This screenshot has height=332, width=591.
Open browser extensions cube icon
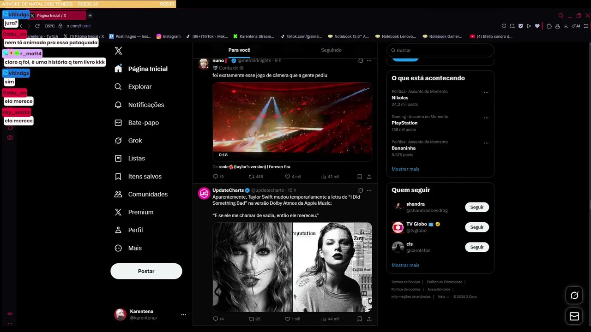click(x=549, y=26)
